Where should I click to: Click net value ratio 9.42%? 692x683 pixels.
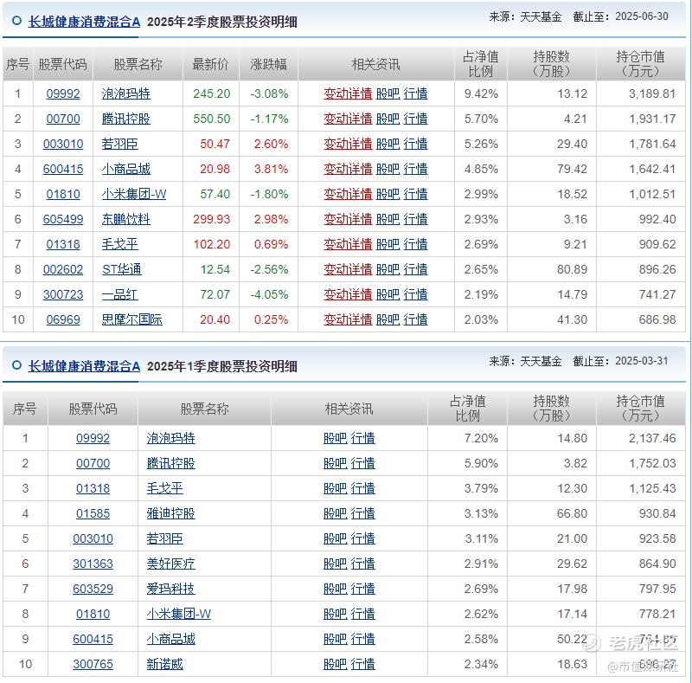pos(481,93)
